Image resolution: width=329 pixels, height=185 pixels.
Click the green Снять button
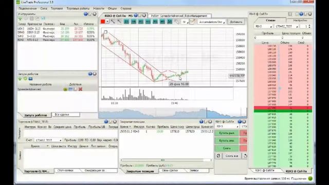(x=227, y=148)
